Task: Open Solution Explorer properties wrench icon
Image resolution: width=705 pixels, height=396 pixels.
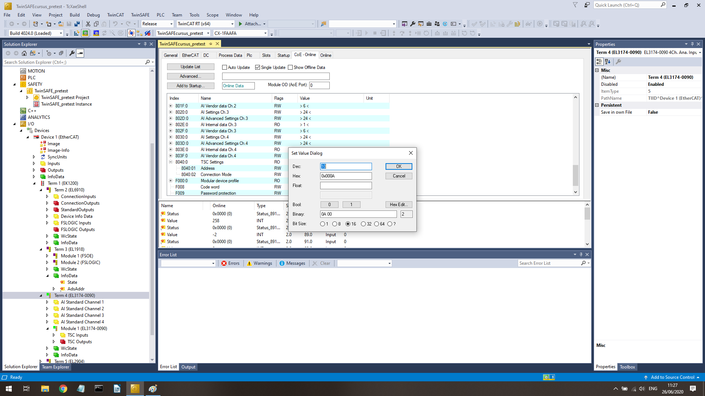Action: [72, 53]
